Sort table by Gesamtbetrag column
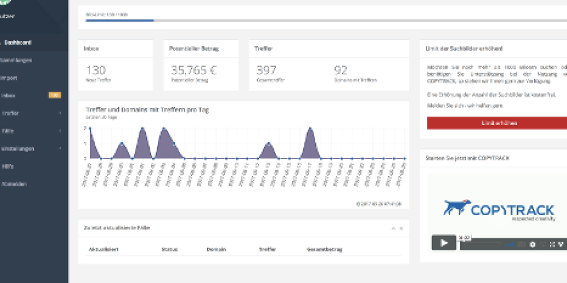Viewport: 567px width, 283px height. point(324,249)
